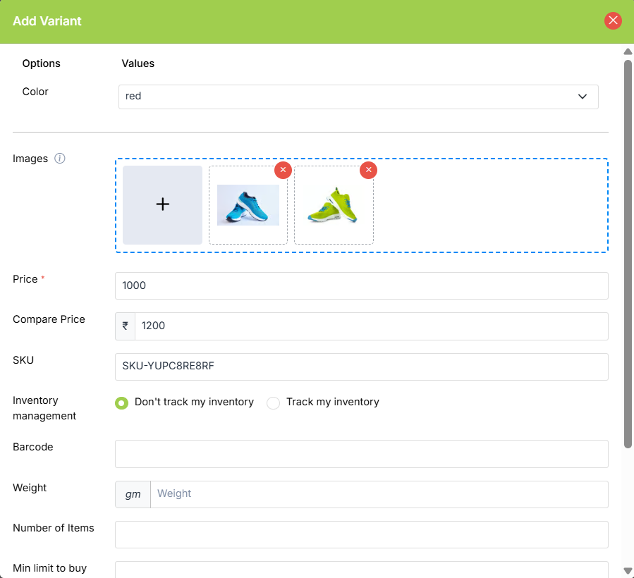Select Don't track my inventory option
Image resolution: width=634 pixels, height=578 pixels.
pos(122,402)
